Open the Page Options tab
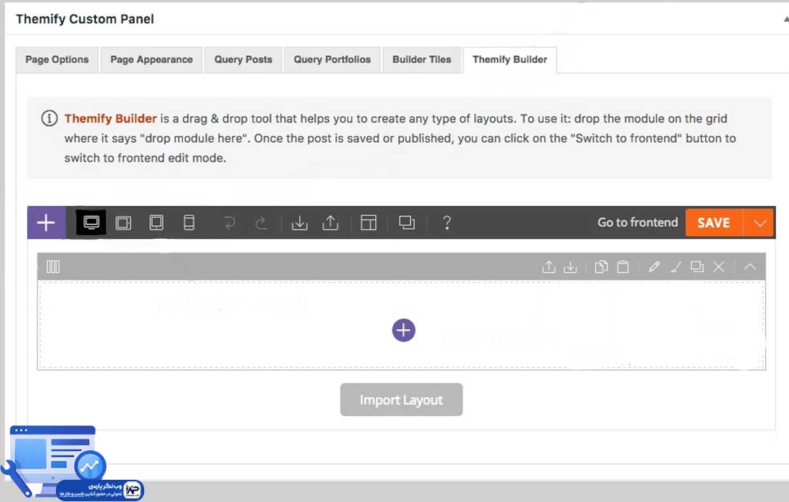 tap(57, 60)
